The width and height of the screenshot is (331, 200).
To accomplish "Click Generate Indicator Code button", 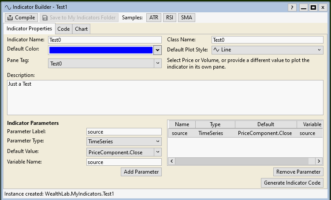I will coord(292,183).
